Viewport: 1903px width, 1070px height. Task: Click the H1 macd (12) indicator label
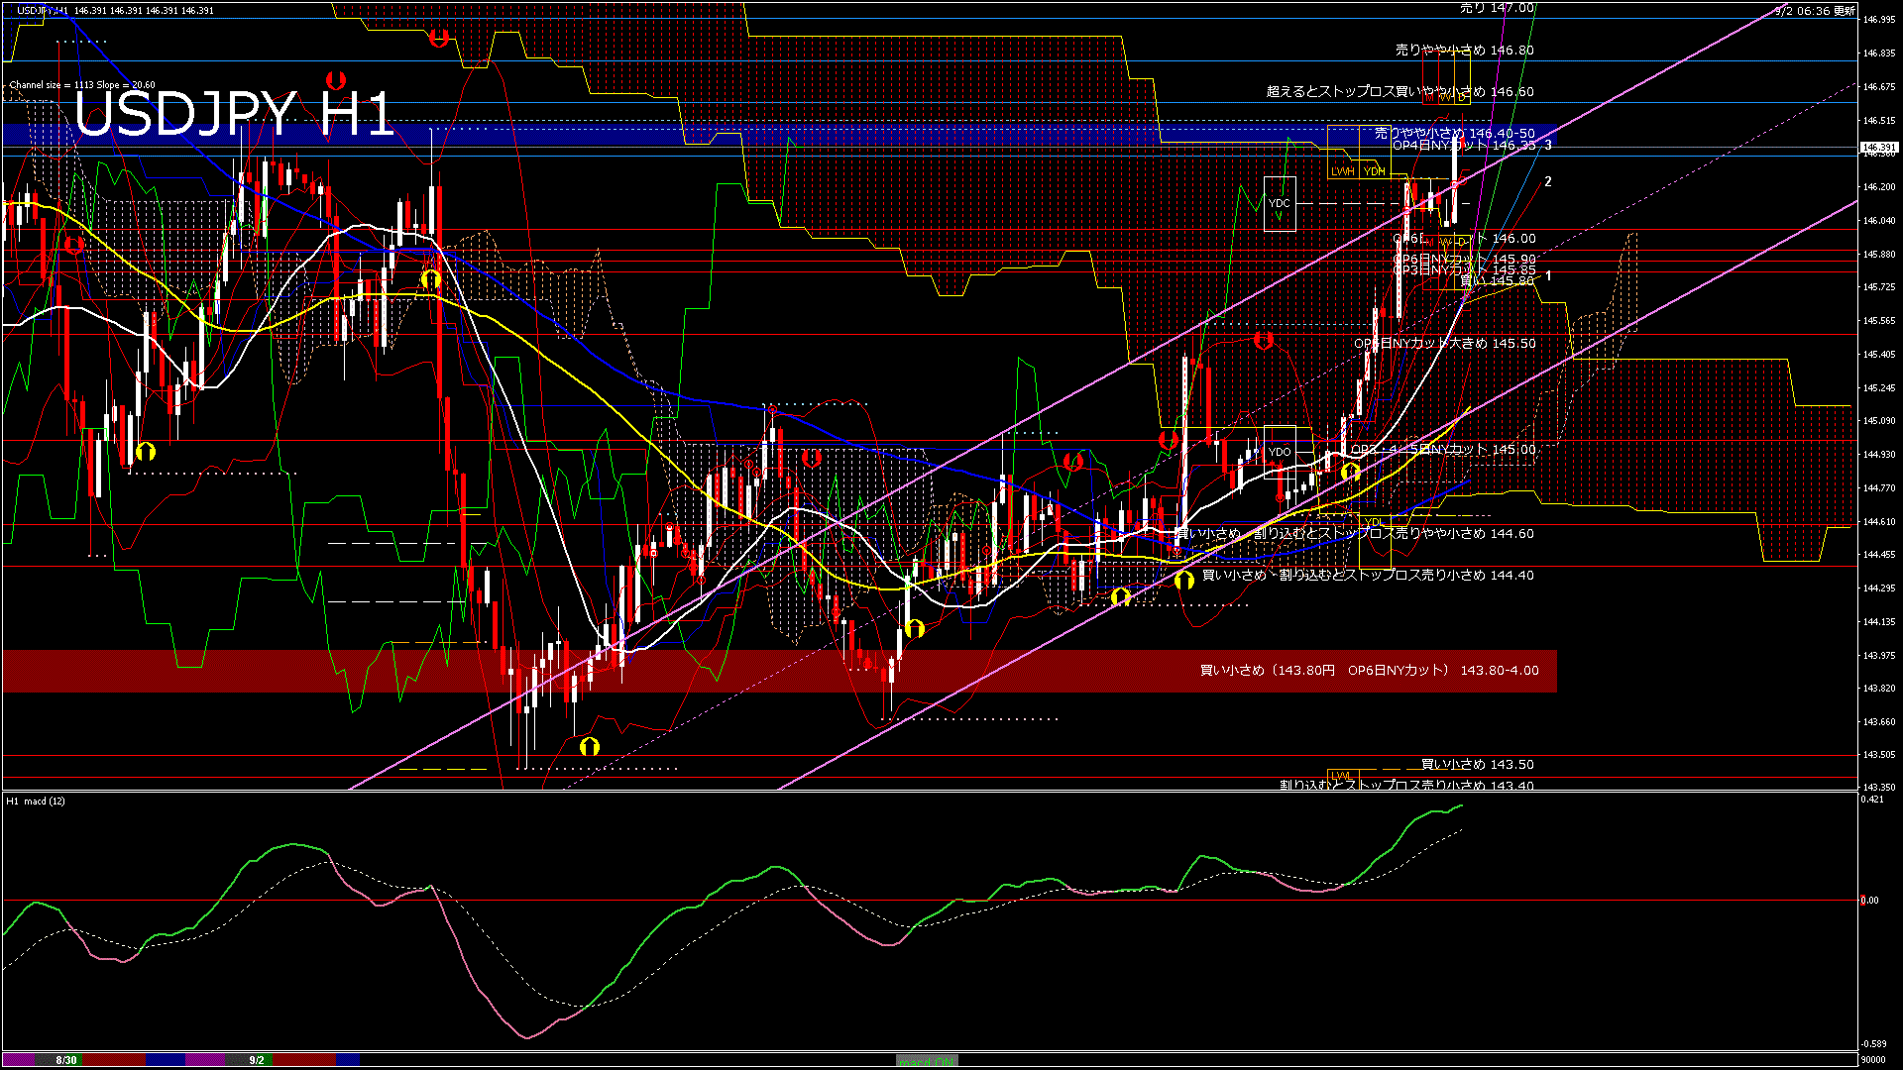tap(36, 801)
